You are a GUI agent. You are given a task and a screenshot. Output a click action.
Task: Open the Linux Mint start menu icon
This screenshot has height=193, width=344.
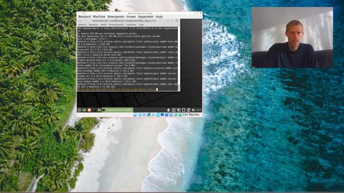pos(79,110)
